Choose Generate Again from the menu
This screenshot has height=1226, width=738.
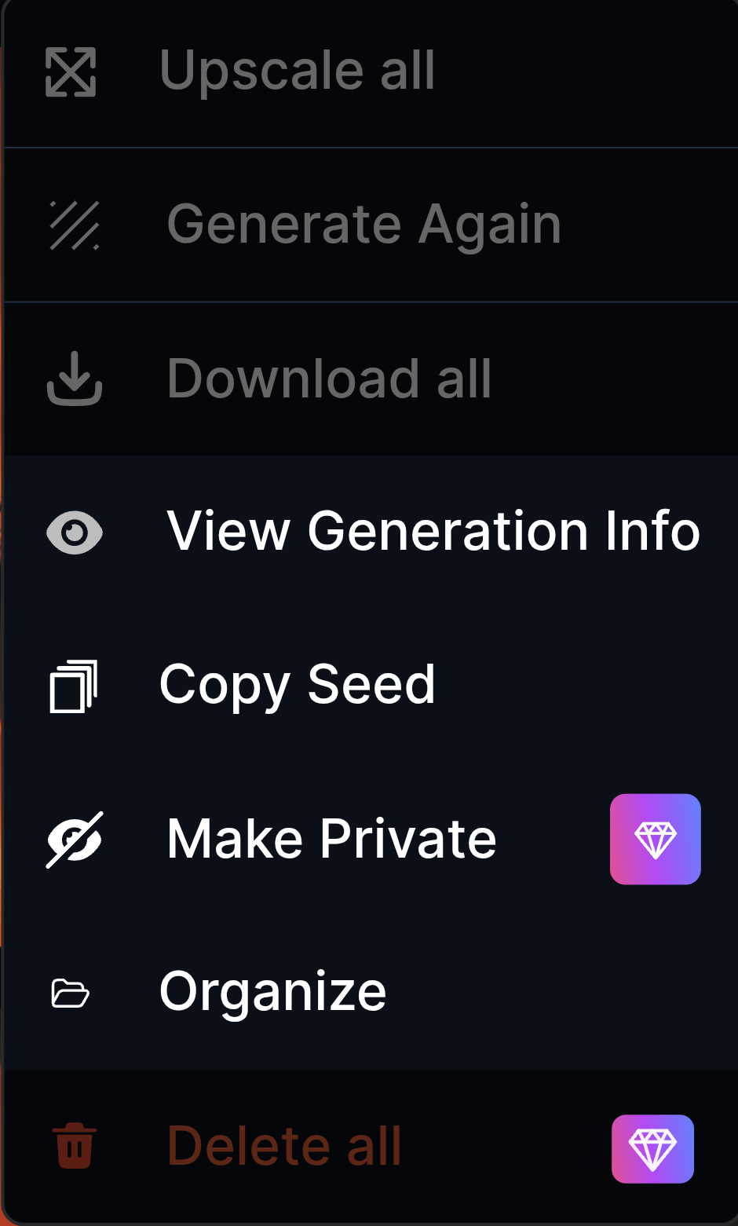coord(364,225)
